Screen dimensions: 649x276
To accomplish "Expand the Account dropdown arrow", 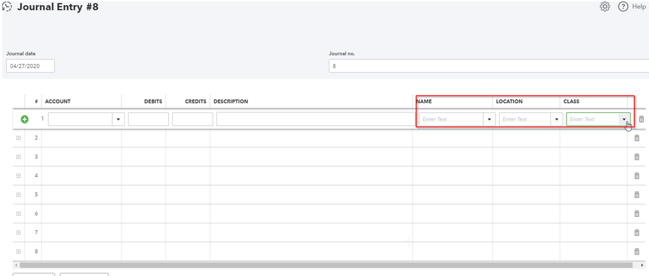I will pyautogui.click(x=118, y=119).
